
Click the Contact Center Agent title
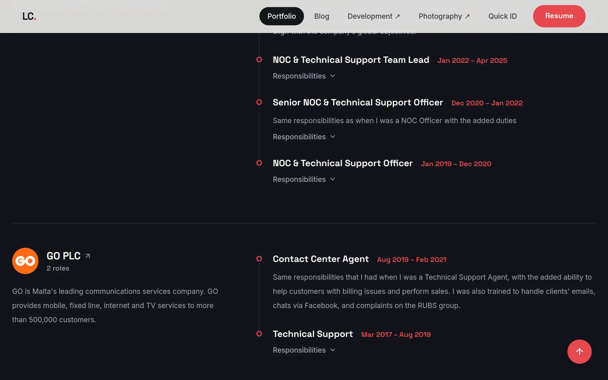[321, 259]
